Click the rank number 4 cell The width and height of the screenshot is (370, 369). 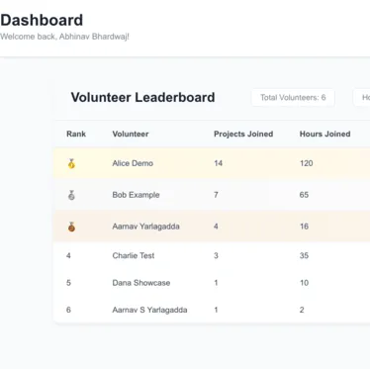coord(68,255)
